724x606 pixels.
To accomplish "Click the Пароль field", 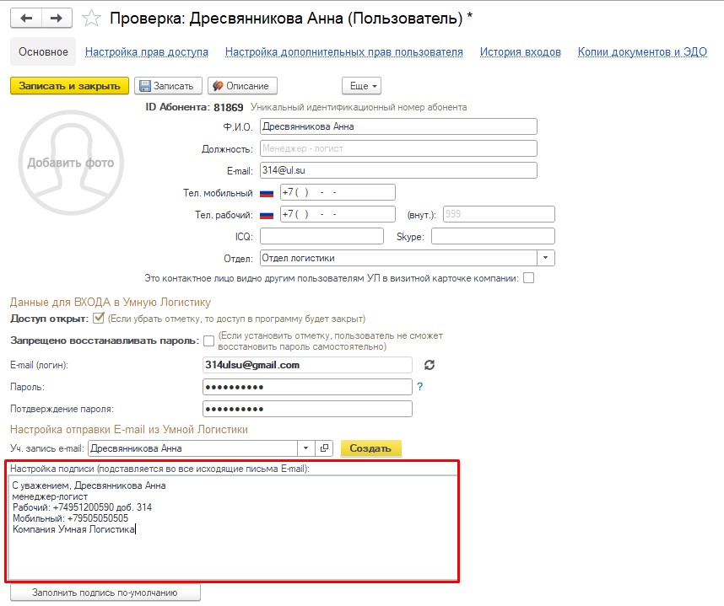I will click(307, 387).
